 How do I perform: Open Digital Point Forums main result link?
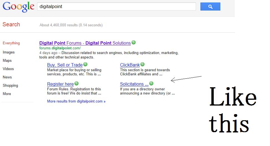85,43
